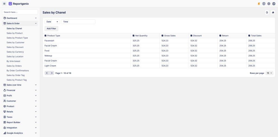Image resolution: width=278 pixels, height=137 pixels.
Task: Click the Financial money bag icon
Action: pos(5,90)
